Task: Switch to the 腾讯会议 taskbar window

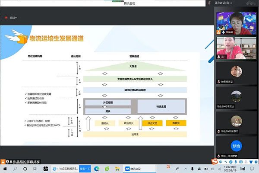Action: [x=134, y=169]
